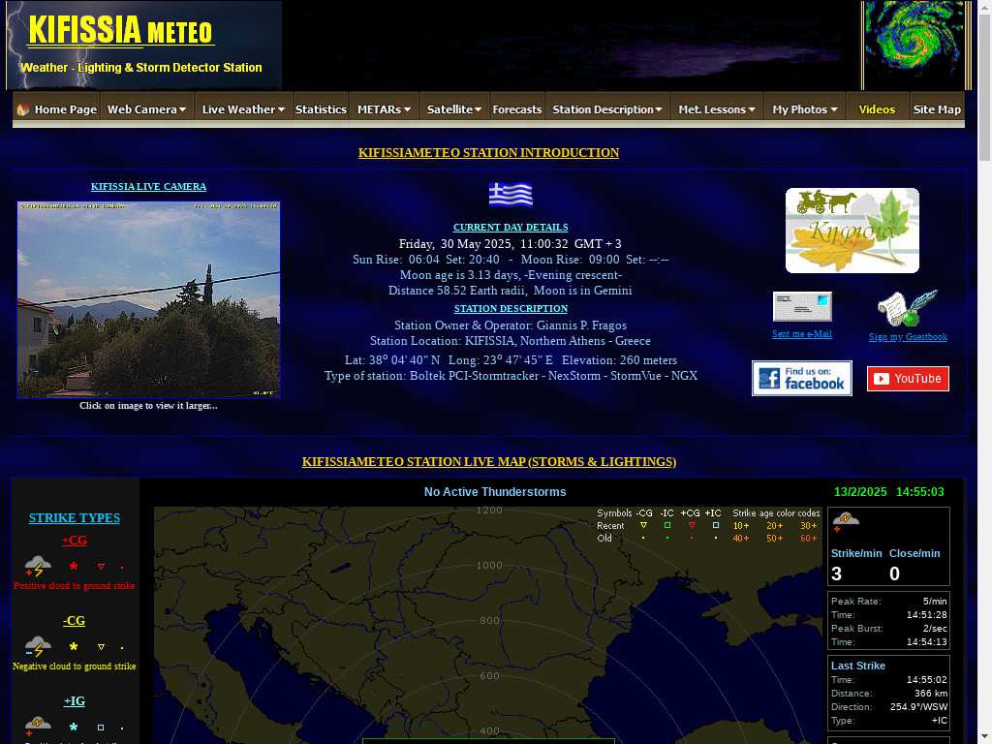This screenshot has height=744, width=992.
Task: Open the YouTube channel button
Action: (908, 379)
